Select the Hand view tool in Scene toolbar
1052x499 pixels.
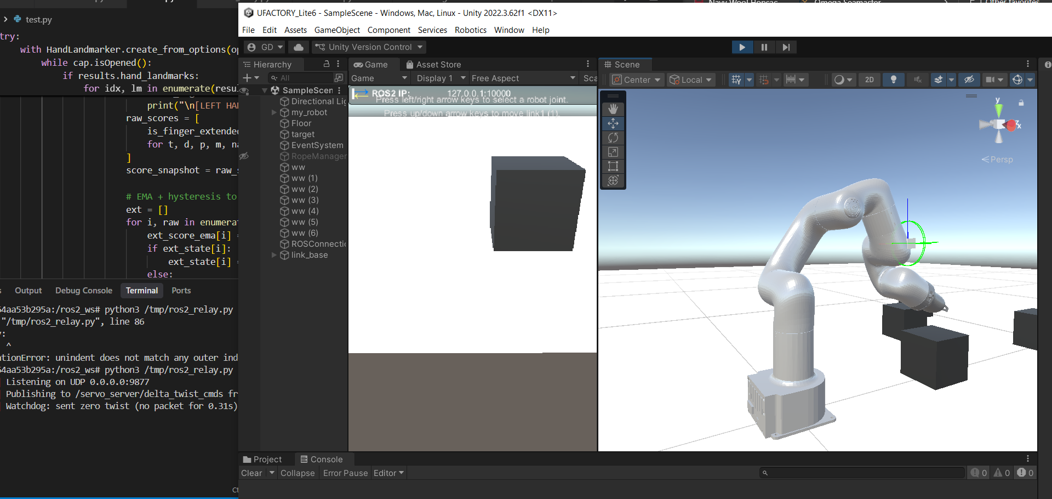[x=613, y=109]
